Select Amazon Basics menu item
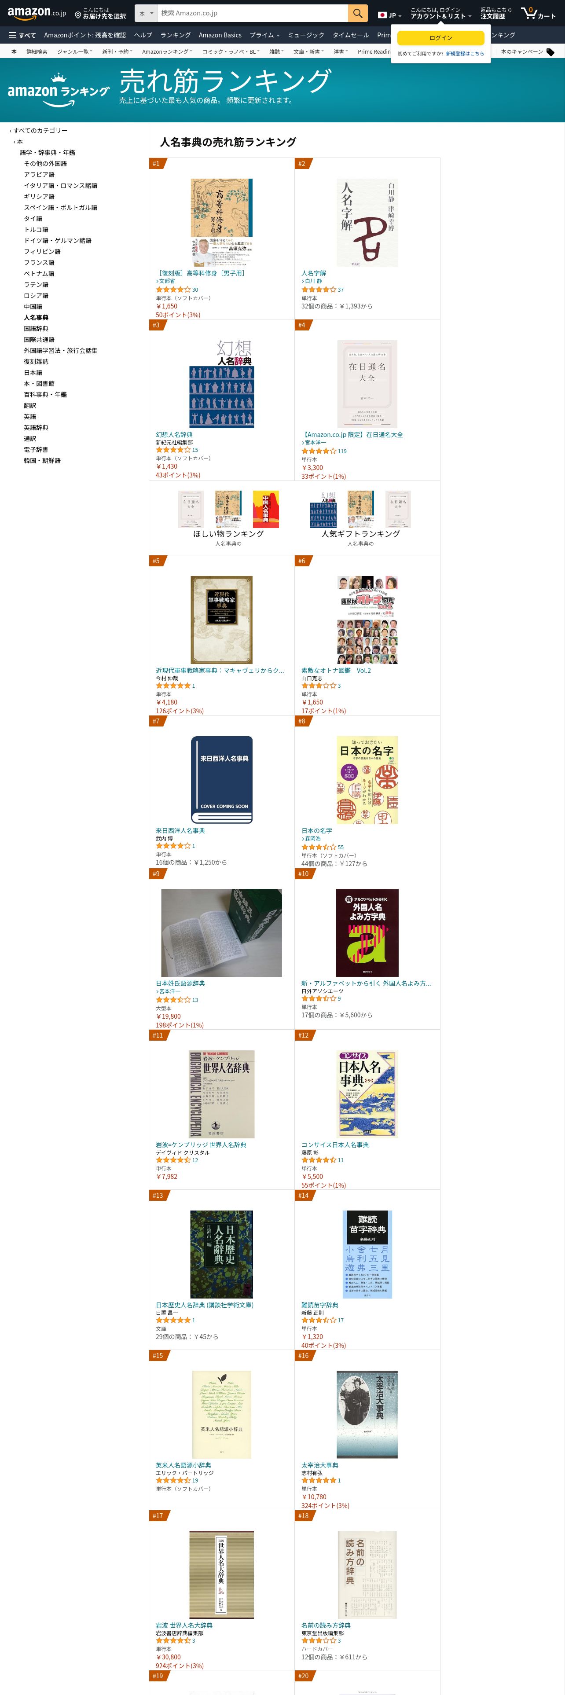The image size is (565, 1695). pyautogui.click(x=220, y=35)
